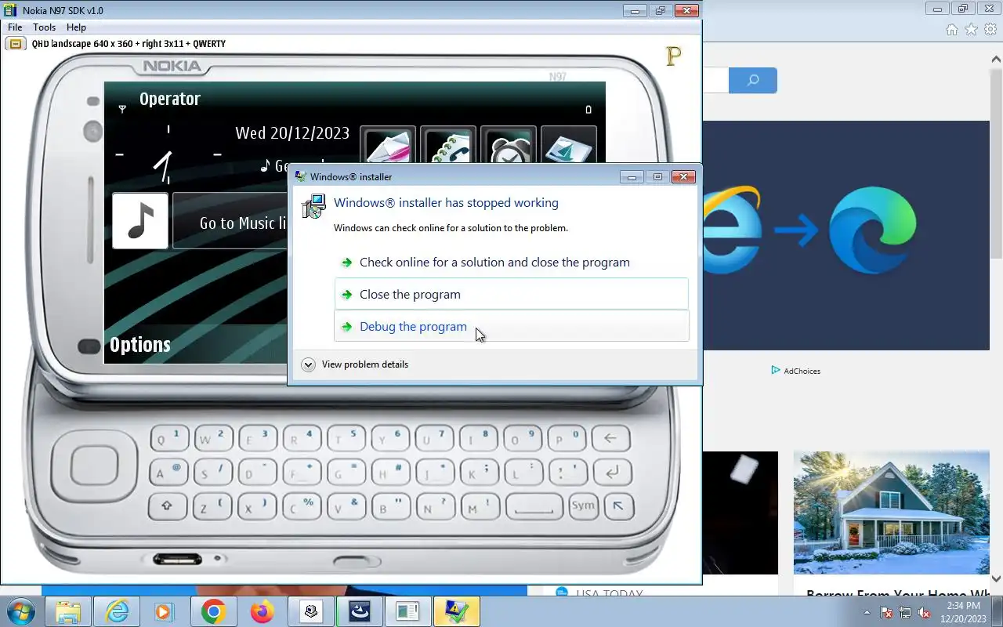Click the Shift arrow key on phone keyboard
The height and width of the screenshot is (627, 1003).
click(167, 506)
